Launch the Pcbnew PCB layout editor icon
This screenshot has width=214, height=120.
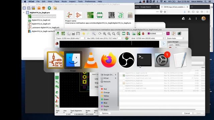point(90,15)
